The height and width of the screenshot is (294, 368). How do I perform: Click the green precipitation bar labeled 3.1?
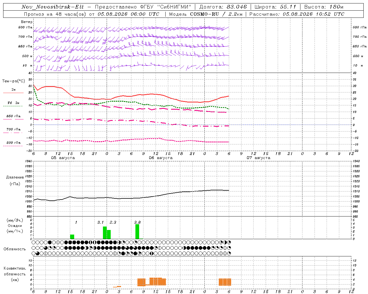(105, 233)
